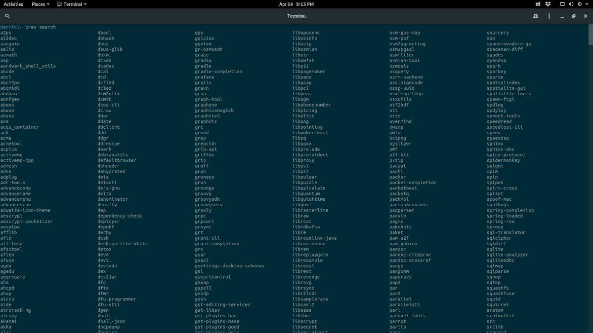Click the Dropbox tray icon

(x=548, y=4)
